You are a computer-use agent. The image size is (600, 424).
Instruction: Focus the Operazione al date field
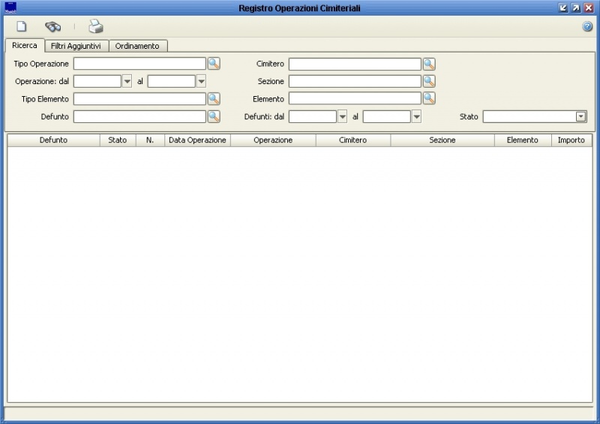[172, 81]
